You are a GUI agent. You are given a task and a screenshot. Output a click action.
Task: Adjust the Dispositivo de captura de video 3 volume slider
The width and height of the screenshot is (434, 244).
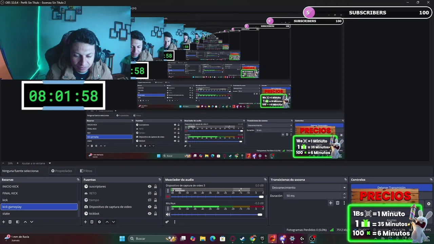point(217,197)
